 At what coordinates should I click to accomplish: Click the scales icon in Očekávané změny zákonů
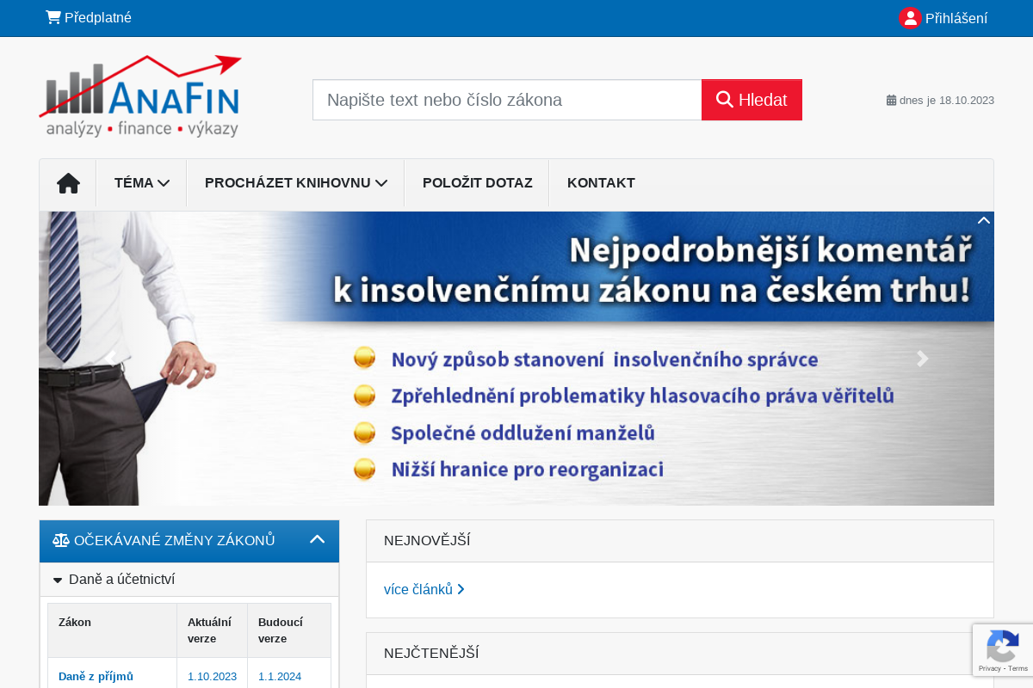click(60, 540)
